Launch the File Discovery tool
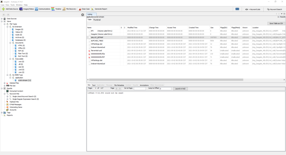Viewport: 286px width, 155px height. point(64,9)
